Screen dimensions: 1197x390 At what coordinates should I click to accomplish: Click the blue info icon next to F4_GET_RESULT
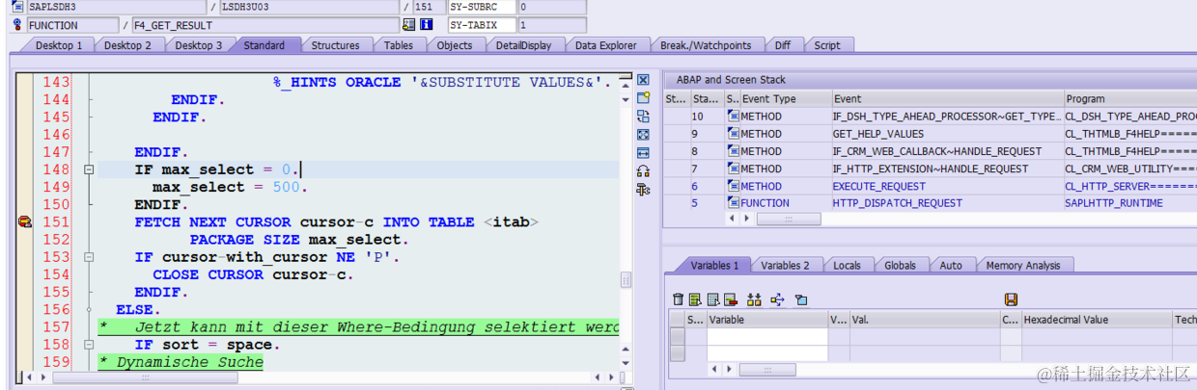tap(426, 25)
